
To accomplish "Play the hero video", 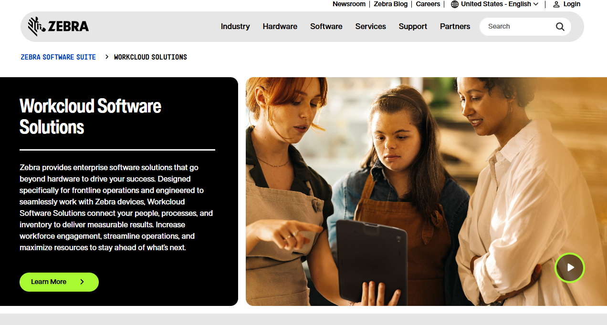I will click(x=570, y=267).
